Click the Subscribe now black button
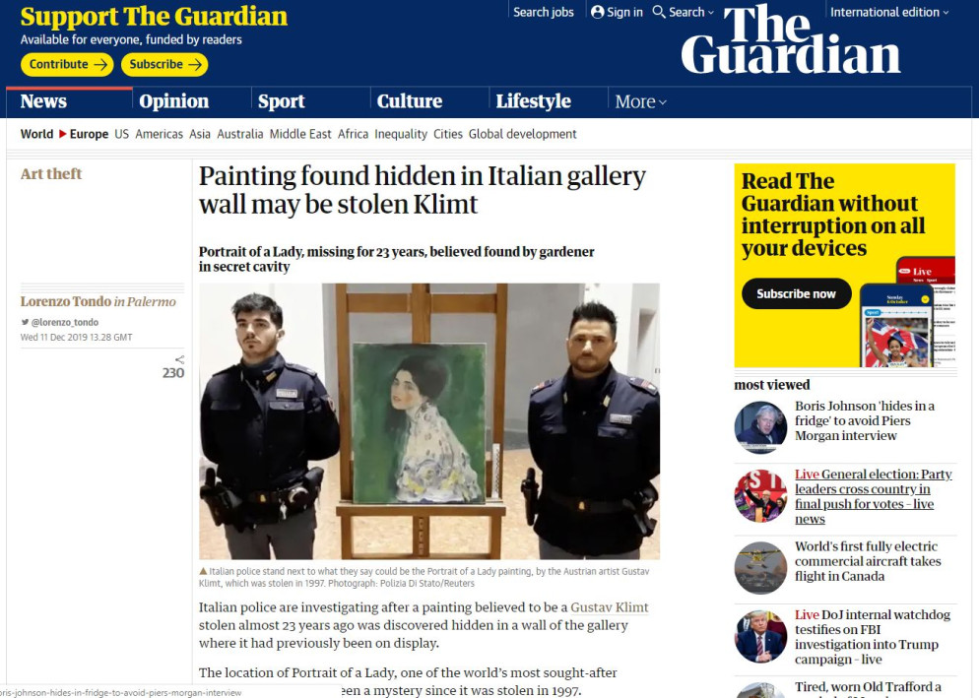The width and height of the screenshot is (979, 698). tap(796, 293)
